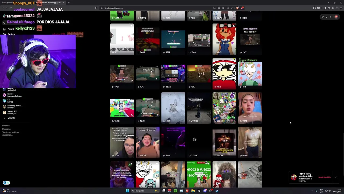Image resolution: width=344 pixels, height=194 pixels.
Task: Click the TikTok phone app icon top right
Action: (327, 17)
